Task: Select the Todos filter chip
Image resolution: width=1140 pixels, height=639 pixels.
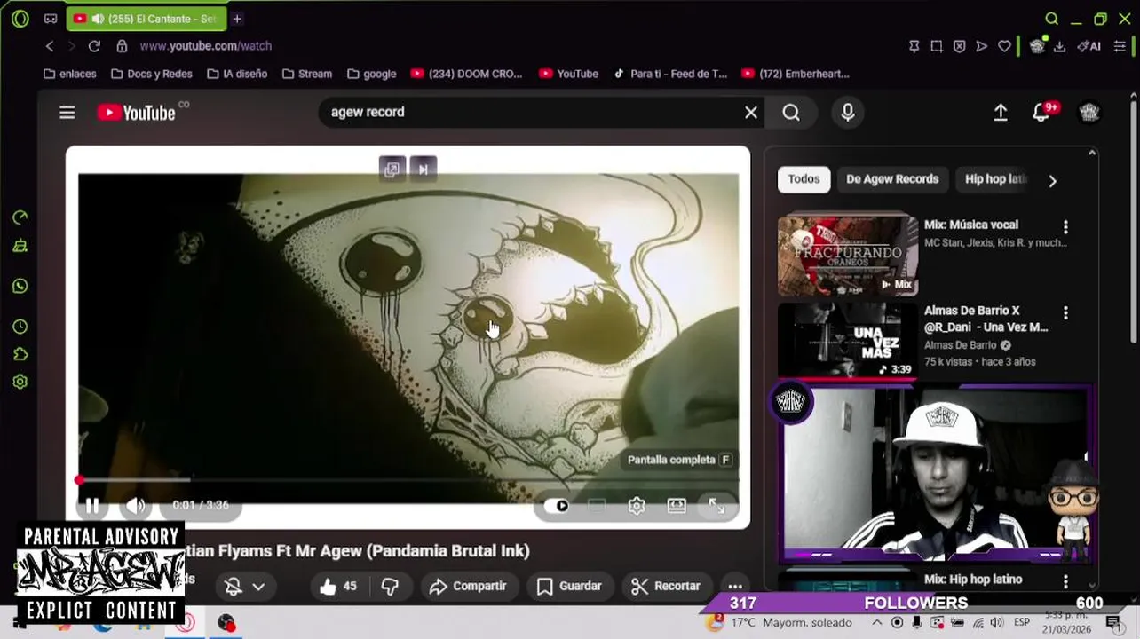Action: pos(804,179)
